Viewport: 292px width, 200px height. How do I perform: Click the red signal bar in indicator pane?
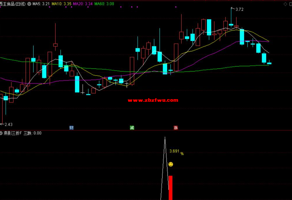coord(171,188)
